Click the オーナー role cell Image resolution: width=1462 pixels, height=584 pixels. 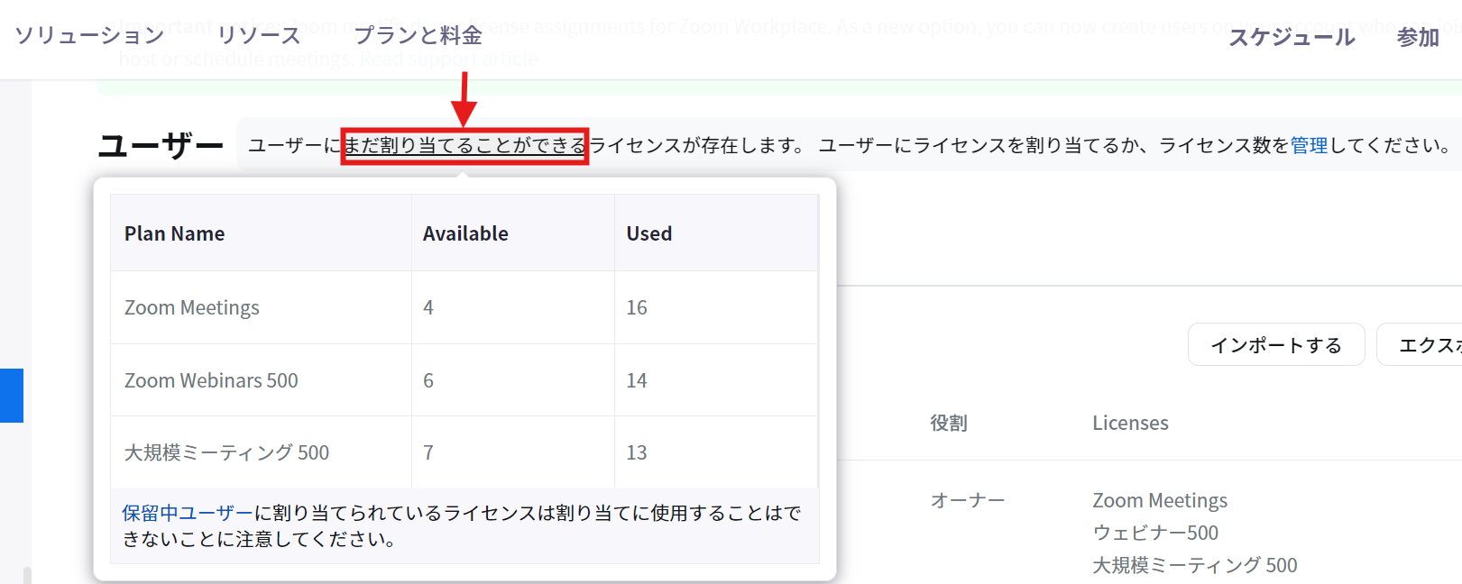point(968,500)
